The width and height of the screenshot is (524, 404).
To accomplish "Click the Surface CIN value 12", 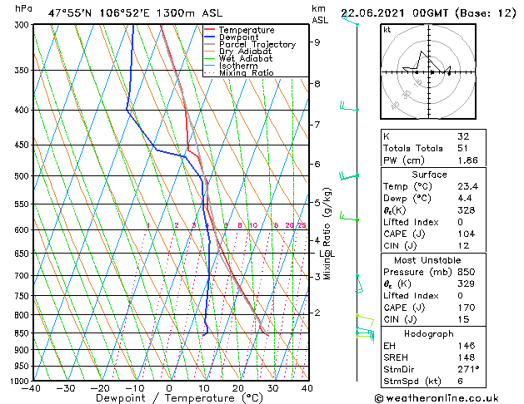I will point(463,246).
